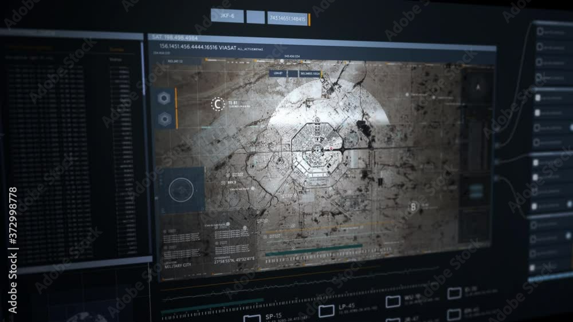Click the left data panel scrollbar
Image resolution: width=573 pixels, height=322 pixels.
click(x=143, y=67)
